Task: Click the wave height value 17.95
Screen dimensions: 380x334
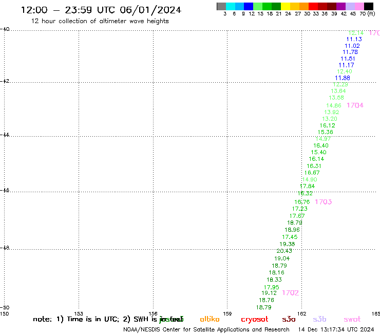Action: (272, 287)
